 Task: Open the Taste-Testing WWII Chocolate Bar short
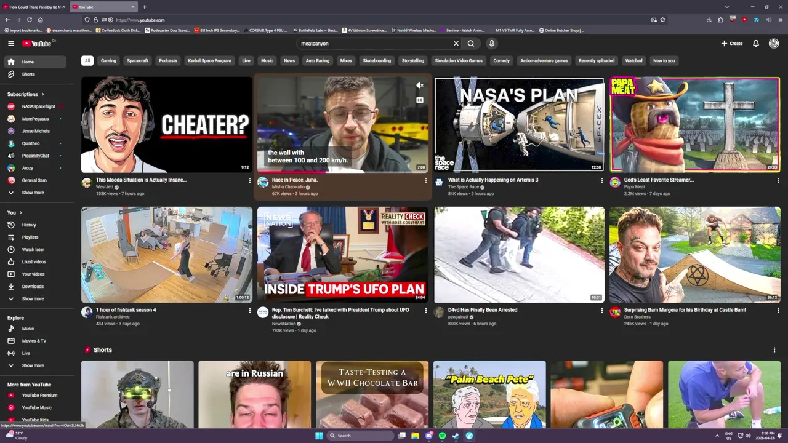[x=372, y=394]
